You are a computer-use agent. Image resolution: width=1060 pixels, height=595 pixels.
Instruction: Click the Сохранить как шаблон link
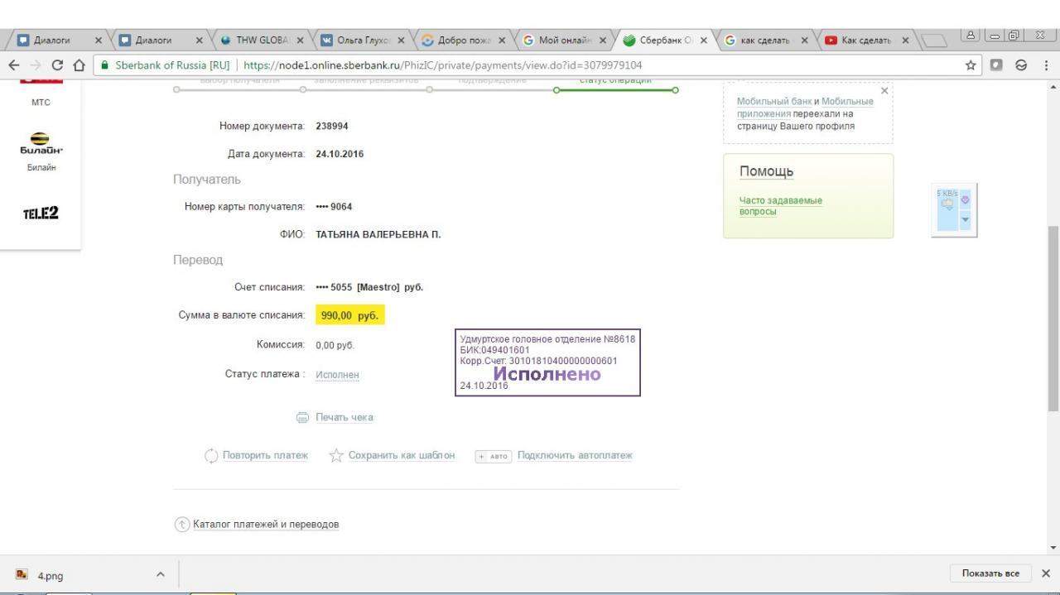(402, 456)
